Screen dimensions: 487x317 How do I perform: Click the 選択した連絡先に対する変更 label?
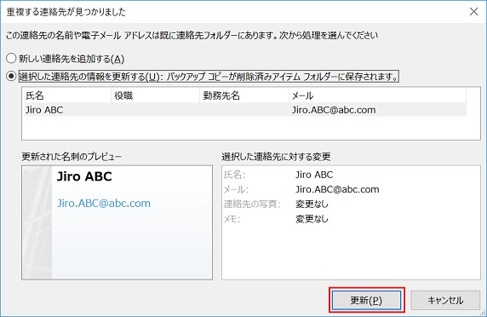(276, 156)
